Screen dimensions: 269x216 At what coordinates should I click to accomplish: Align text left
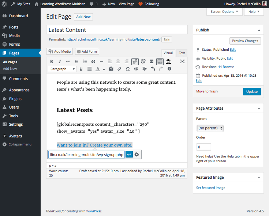110,61
